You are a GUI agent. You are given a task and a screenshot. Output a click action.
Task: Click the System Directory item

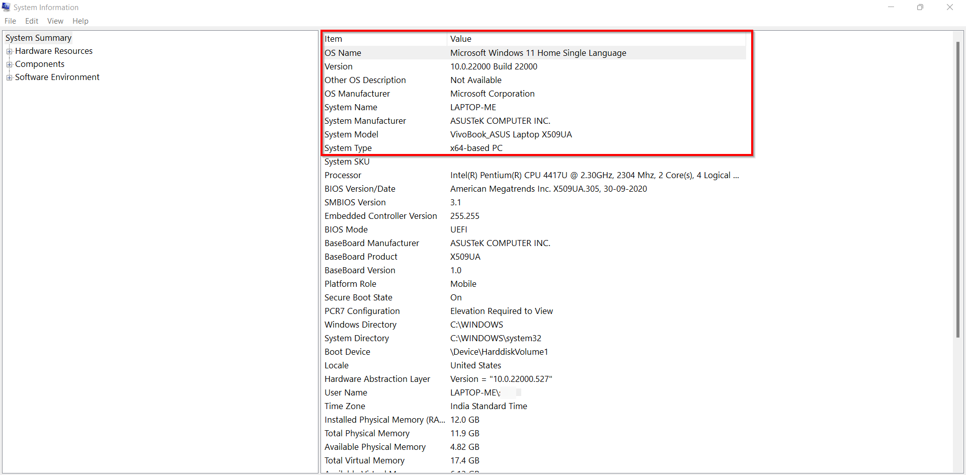357,338
